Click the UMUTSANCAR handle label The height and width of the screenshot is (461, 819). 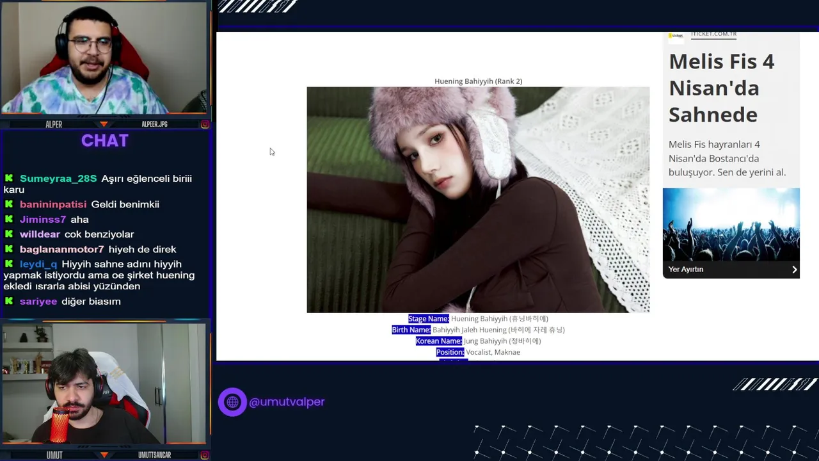[x=154, y=455]
